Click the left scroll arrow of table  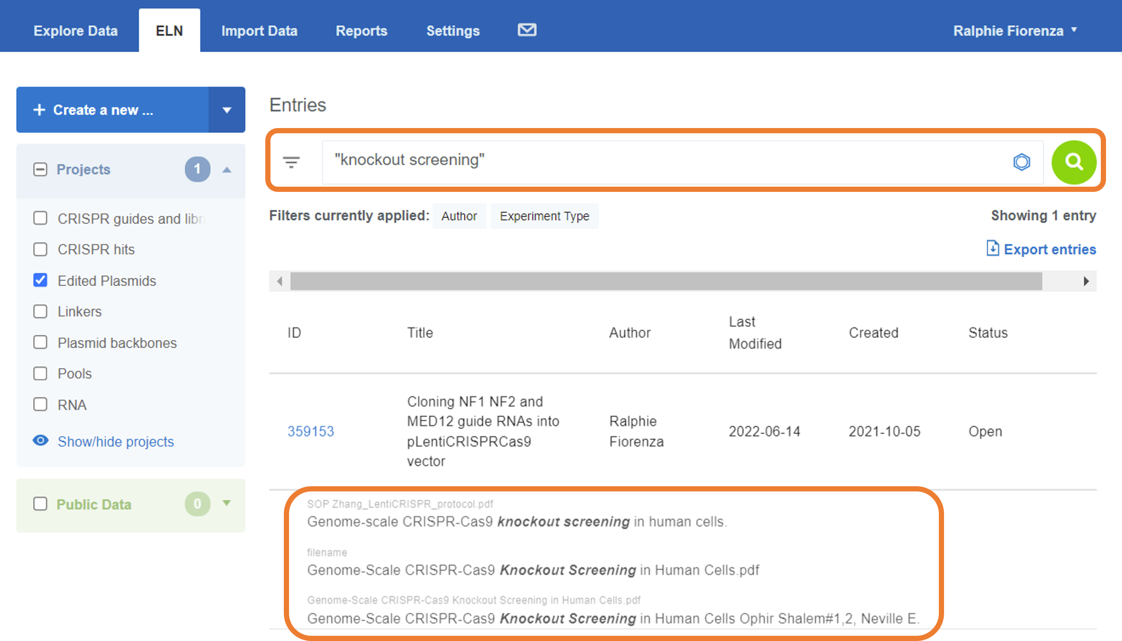point(279,281)
